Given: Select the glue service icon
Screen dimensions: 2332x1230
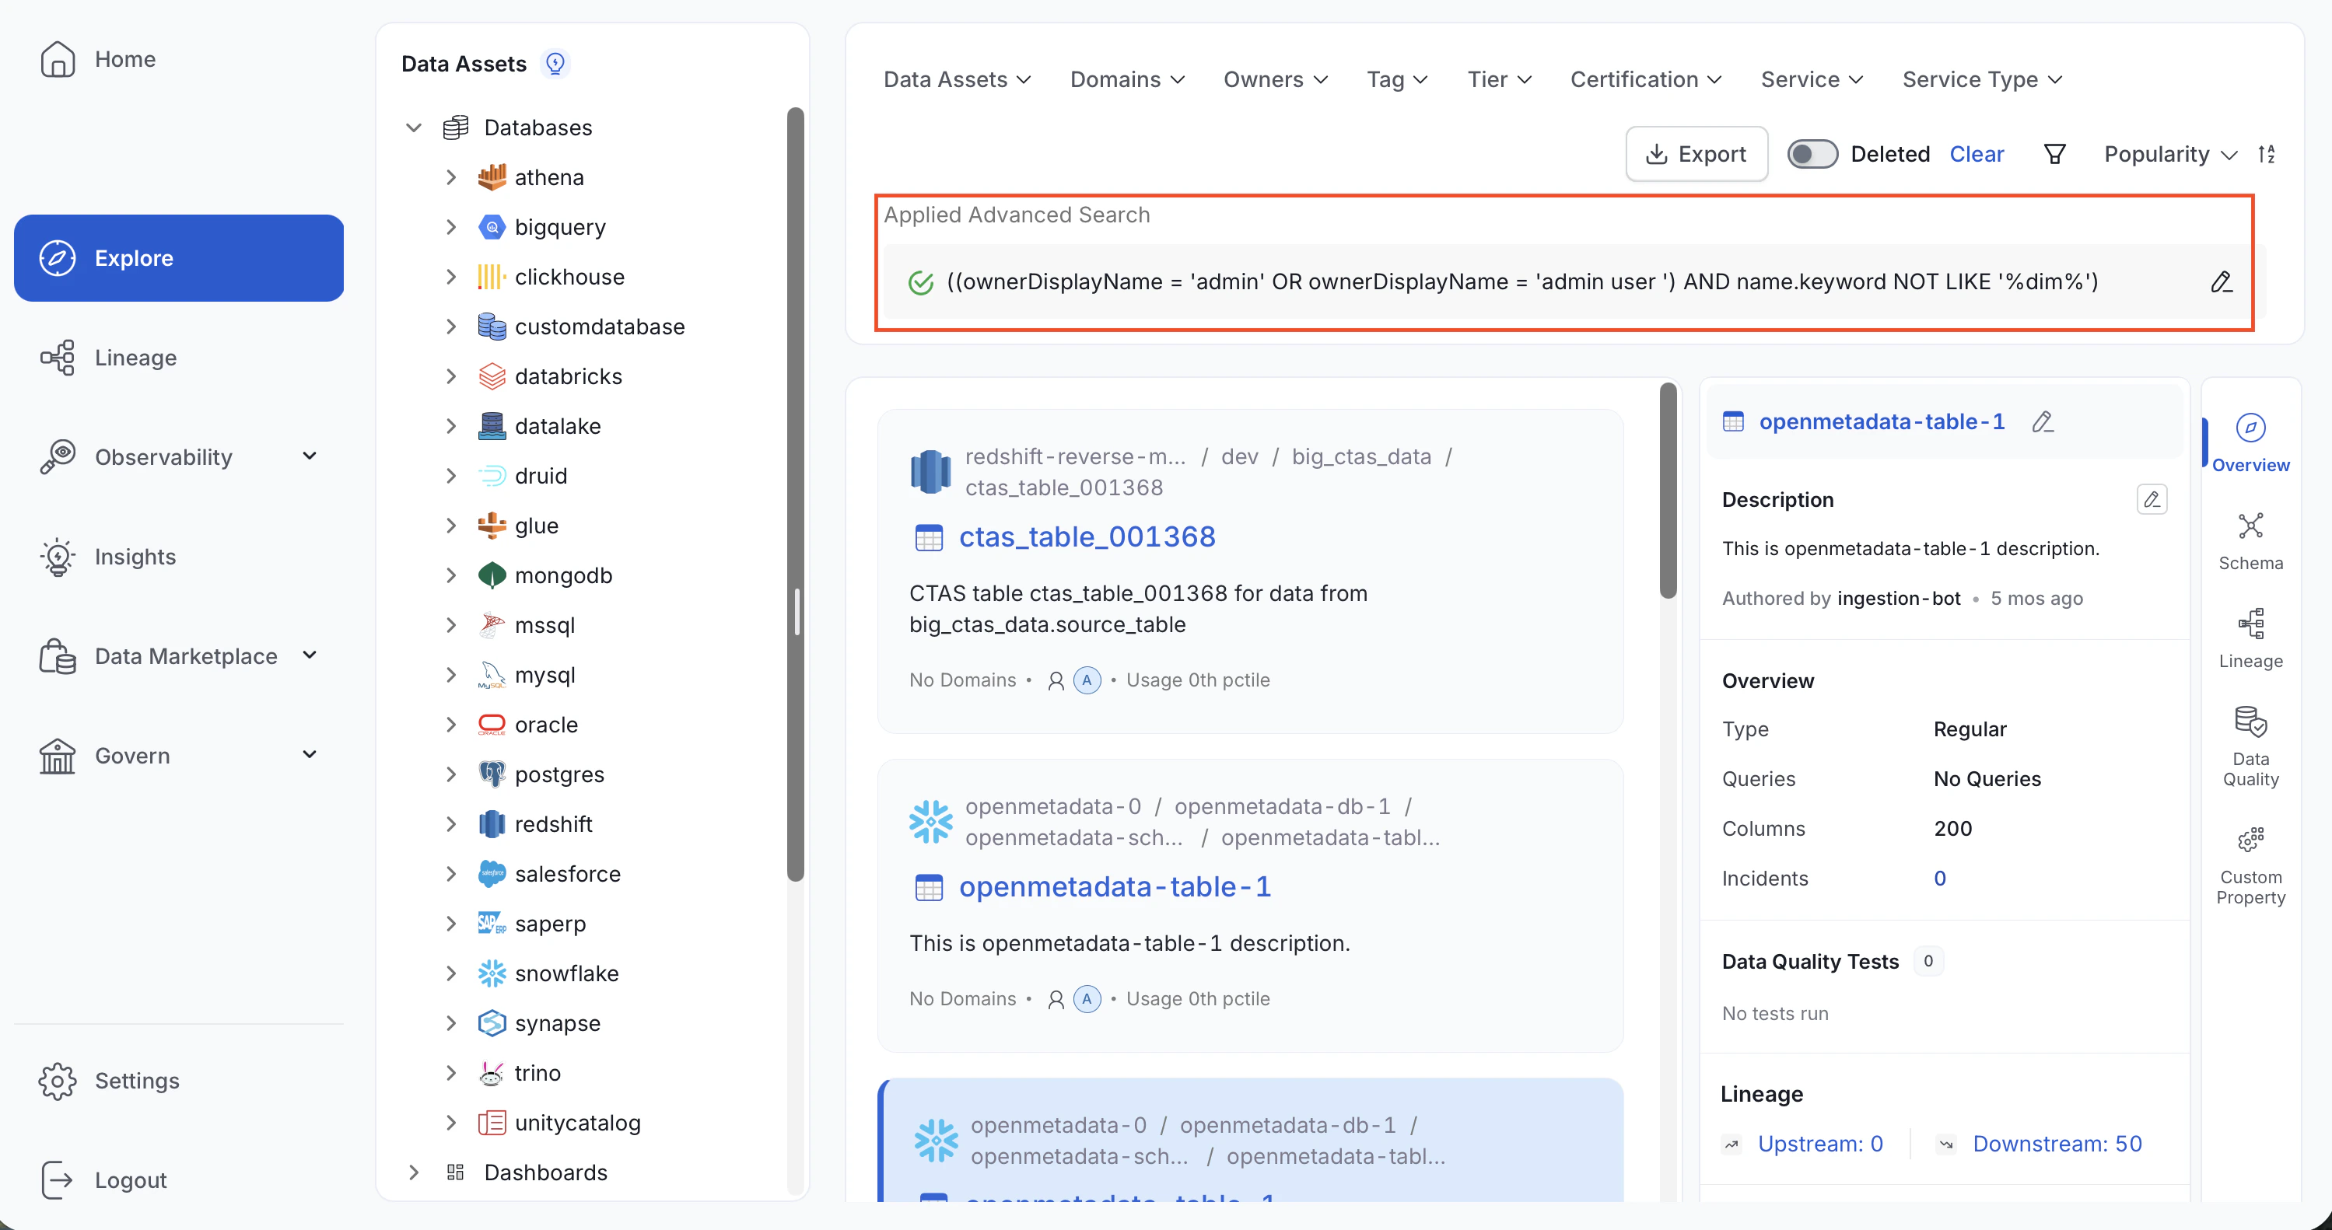Looking at the screenshot, I should point(492,526).
